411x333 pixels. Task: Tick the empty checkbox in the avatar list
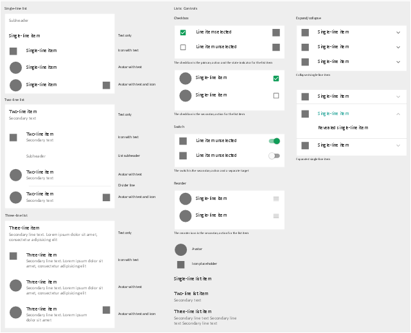276,95
